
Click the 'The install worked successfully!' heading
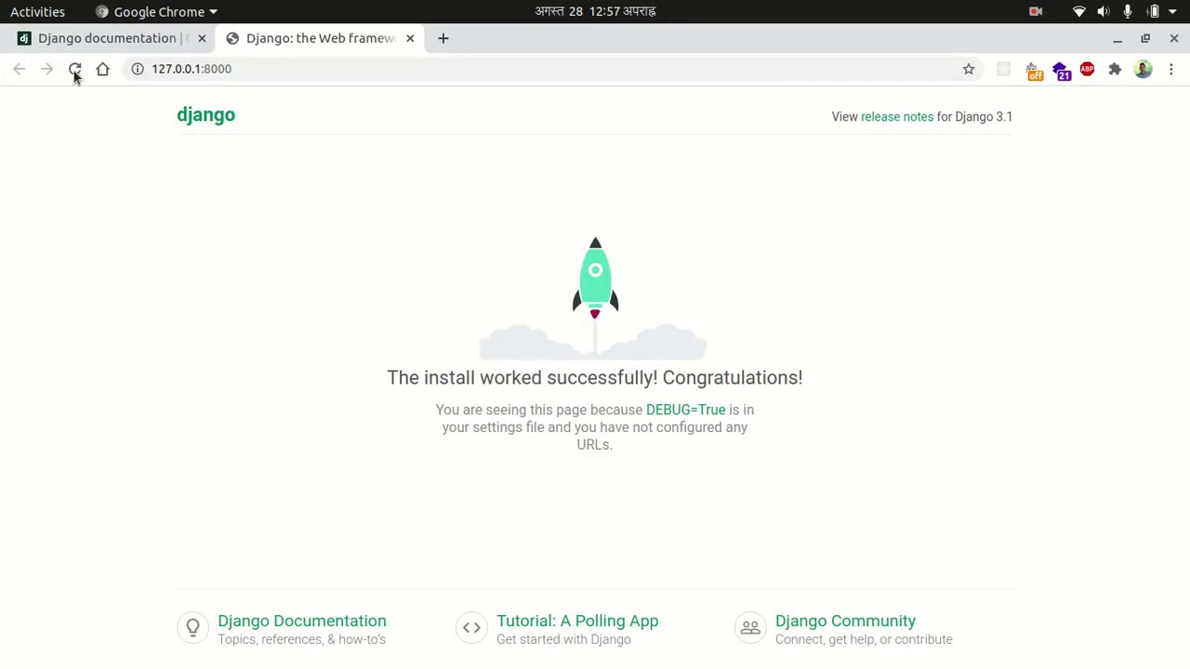595,377
